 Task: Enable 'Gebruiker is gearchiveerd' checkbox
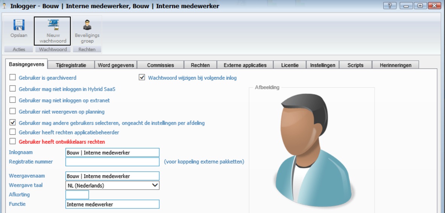(x=13, y=78)
